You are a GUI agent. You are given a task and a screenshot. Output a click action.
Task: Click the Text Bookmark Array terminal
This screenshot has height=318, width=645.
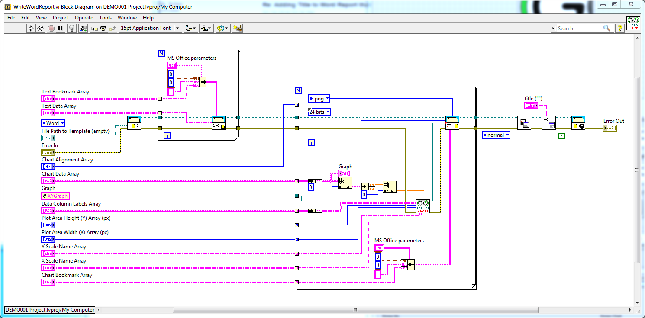click(48, 99)
